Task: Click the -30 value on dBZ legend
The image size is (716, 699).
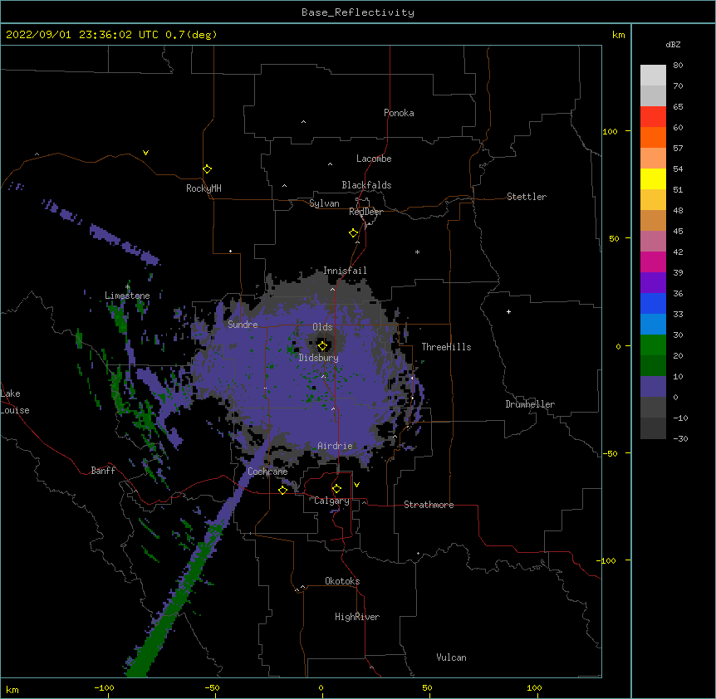Action: point(680,438)
